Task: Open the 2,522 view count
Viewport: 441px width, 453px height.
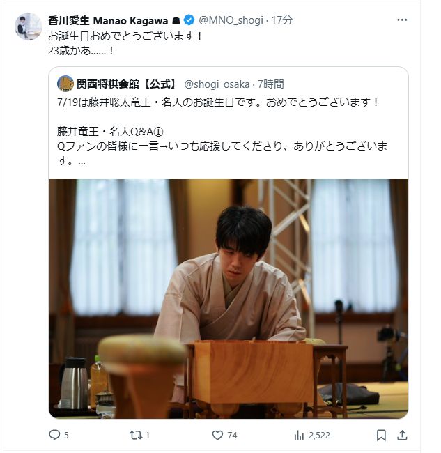Action: pos(312,435)
